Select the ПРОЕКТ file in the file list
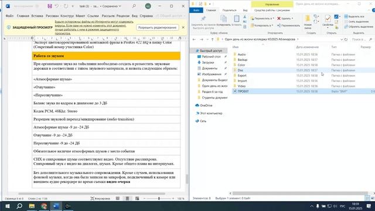Screen dimensions: 375x211 click(243, 91)
